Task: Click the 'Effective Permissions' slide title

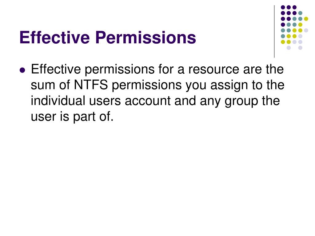Action: [108, 37]
